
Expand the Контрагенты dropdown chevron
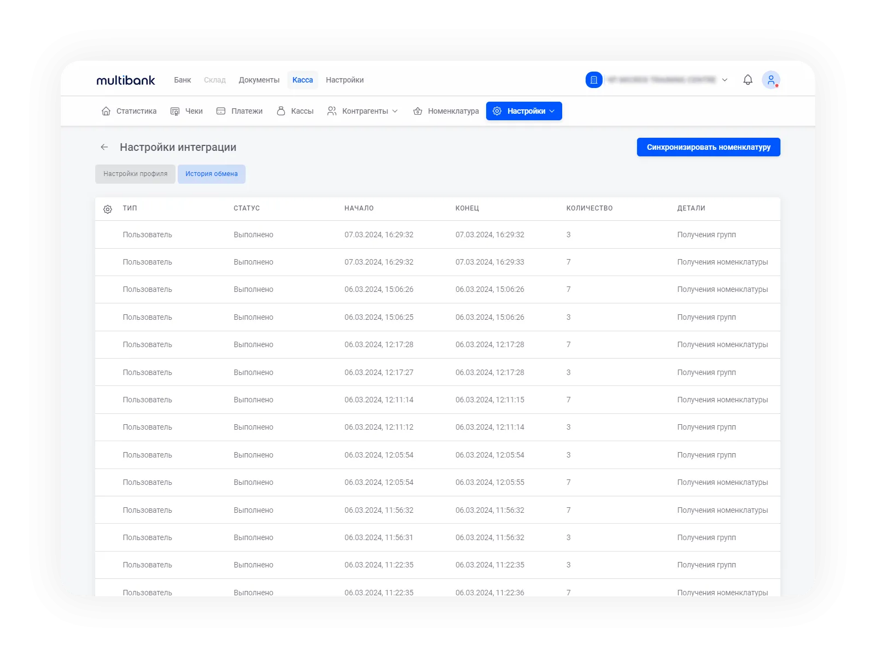click(395, 111)
